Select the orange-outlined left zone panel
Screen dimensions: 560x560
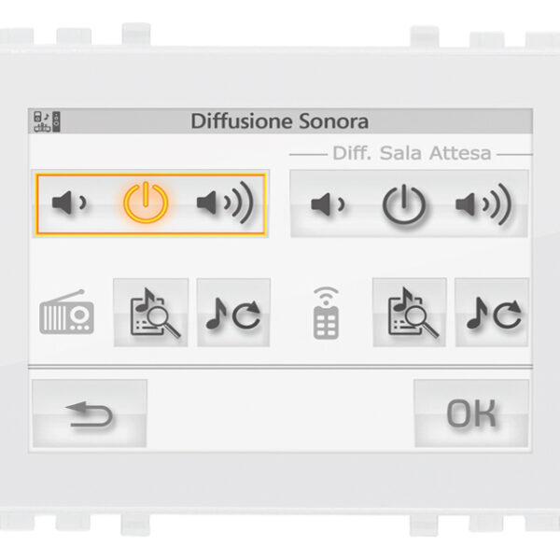point(150,203)
